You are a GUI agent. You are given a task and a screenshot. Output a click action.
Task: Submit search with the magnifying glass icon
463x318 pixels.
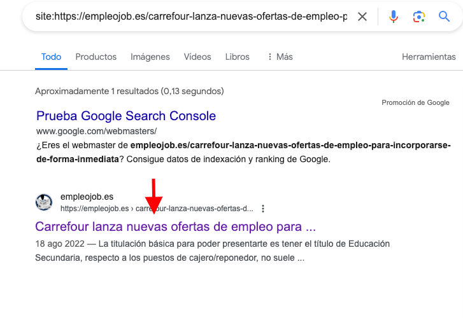click(444, 17)
